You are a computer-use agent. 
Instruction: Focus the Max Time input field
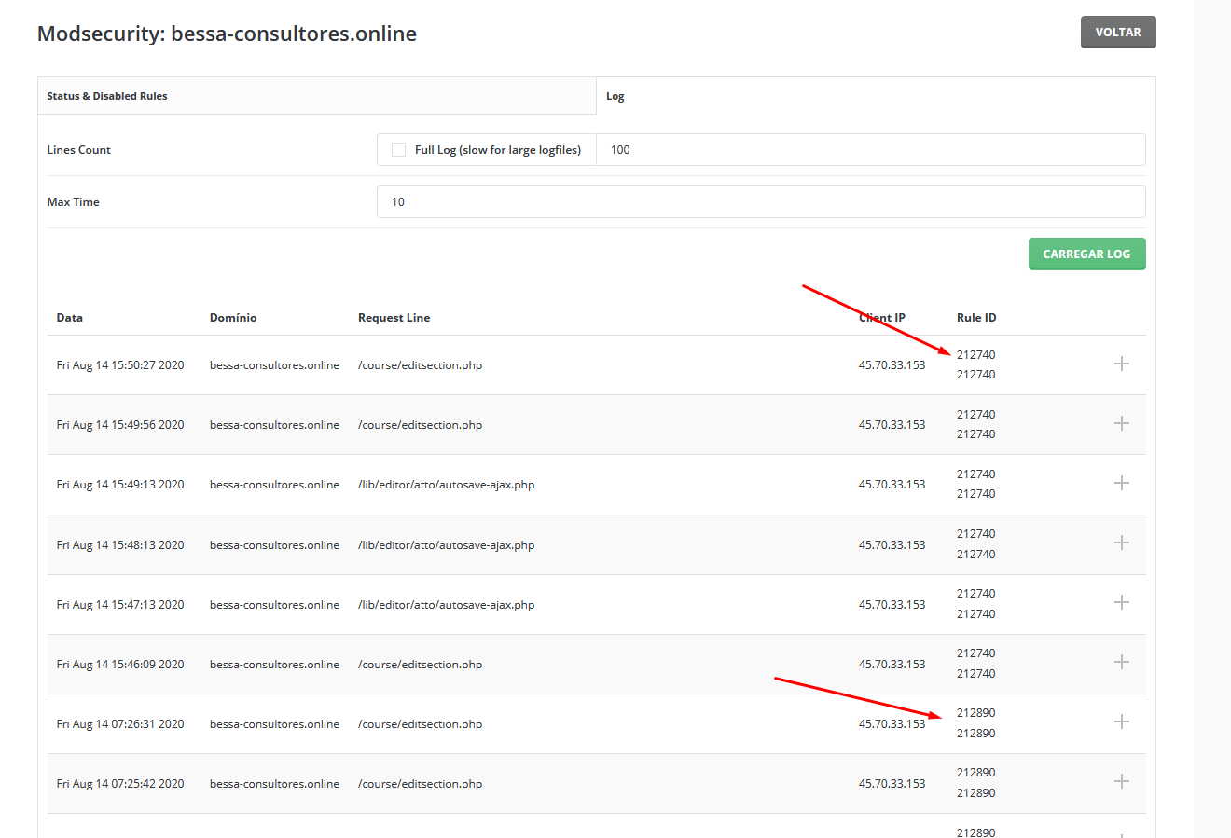760,202
